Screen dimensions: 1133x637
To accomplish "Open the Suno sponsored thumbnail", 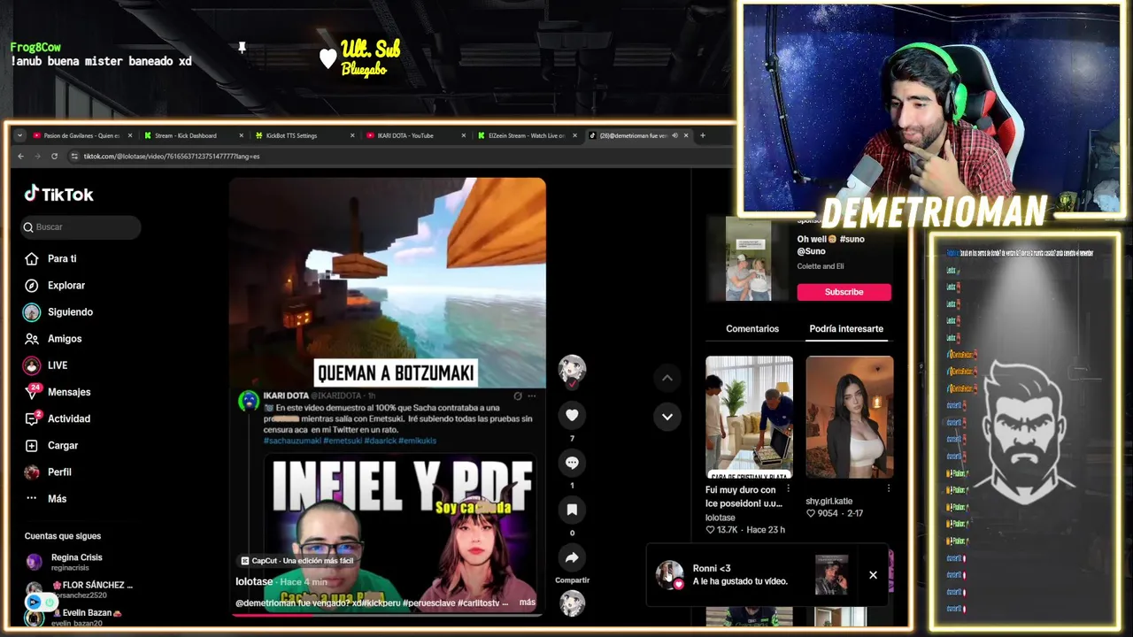I will [749, 260].
